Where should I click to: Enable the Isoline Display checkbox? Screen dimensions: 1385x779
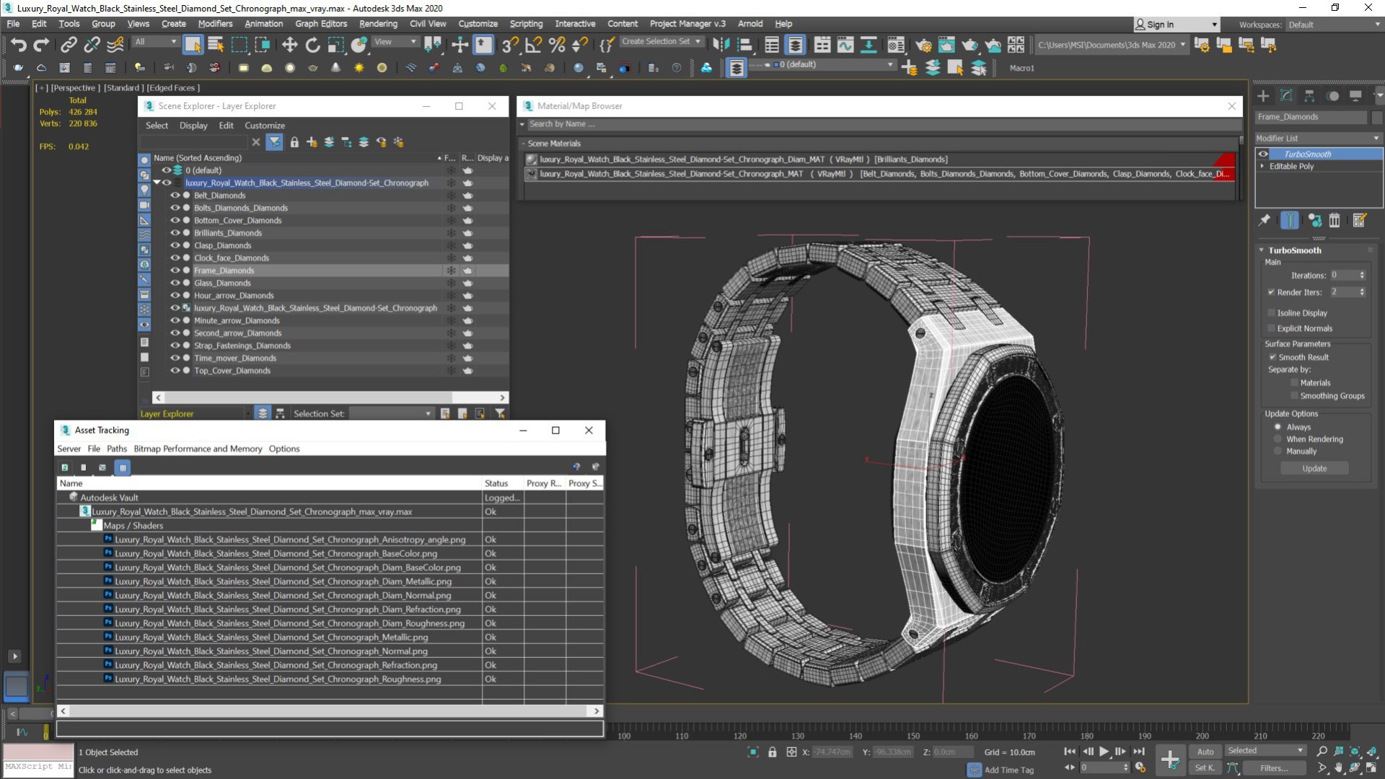[x=1272, y=313]
